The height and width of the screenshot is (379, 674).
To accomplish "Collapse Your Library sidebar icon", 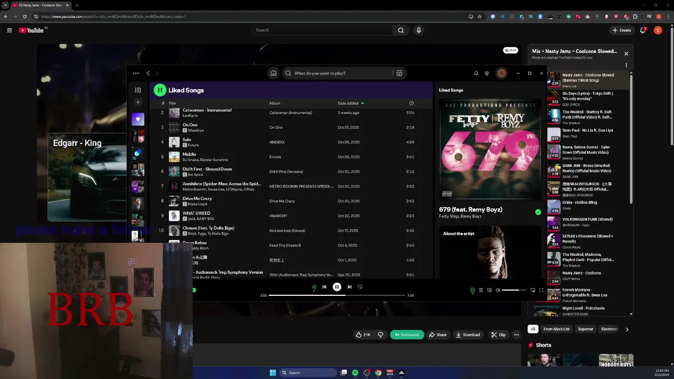I will coord(138,90).
